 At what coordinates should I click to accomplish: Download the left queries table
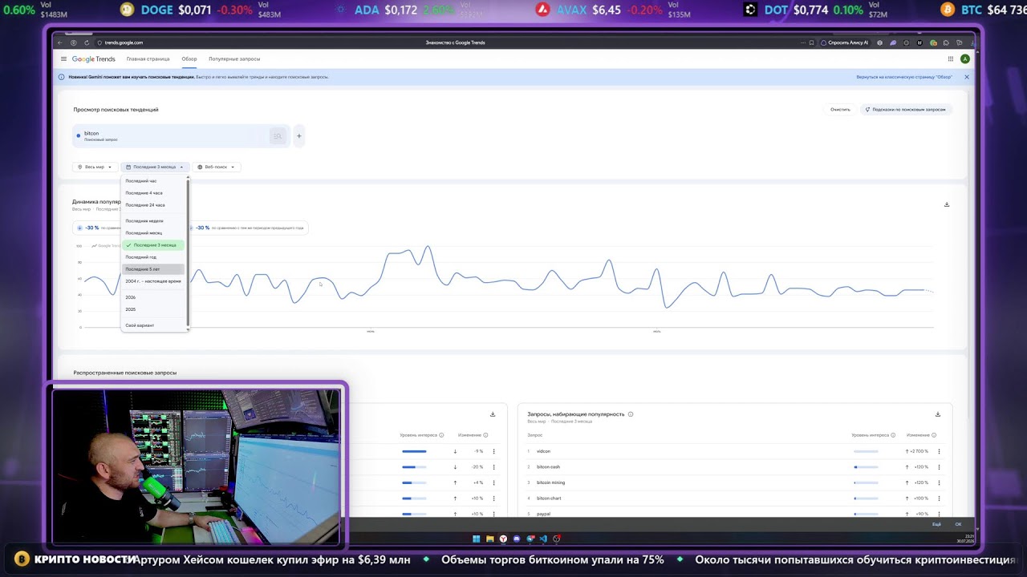point(493,414)
